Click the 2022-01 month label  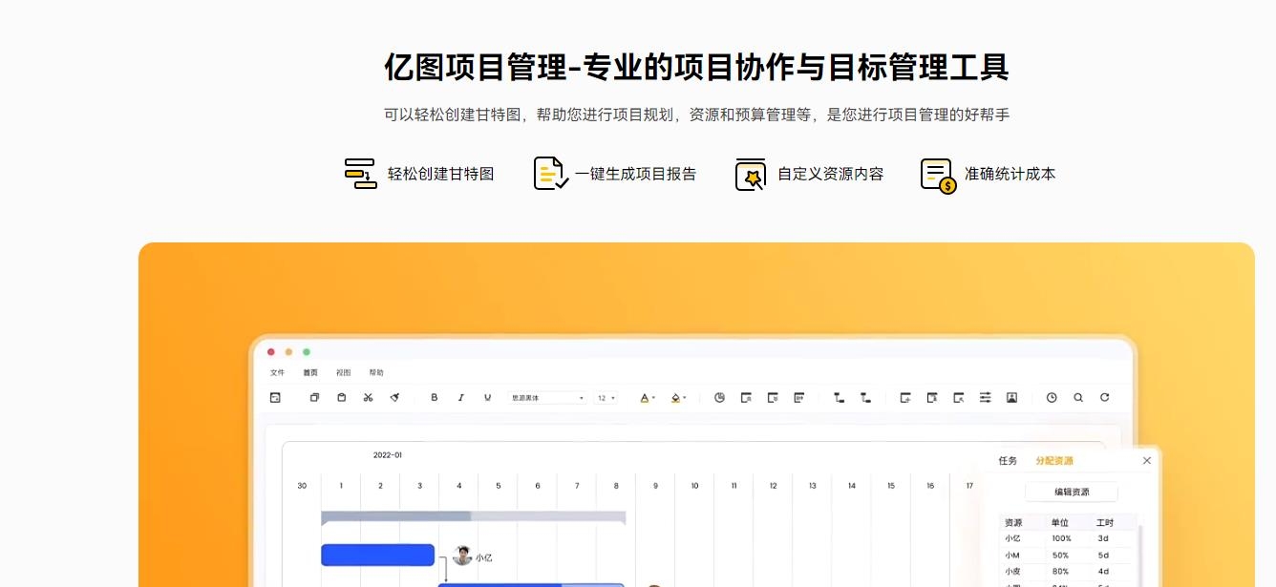[388, 455]
